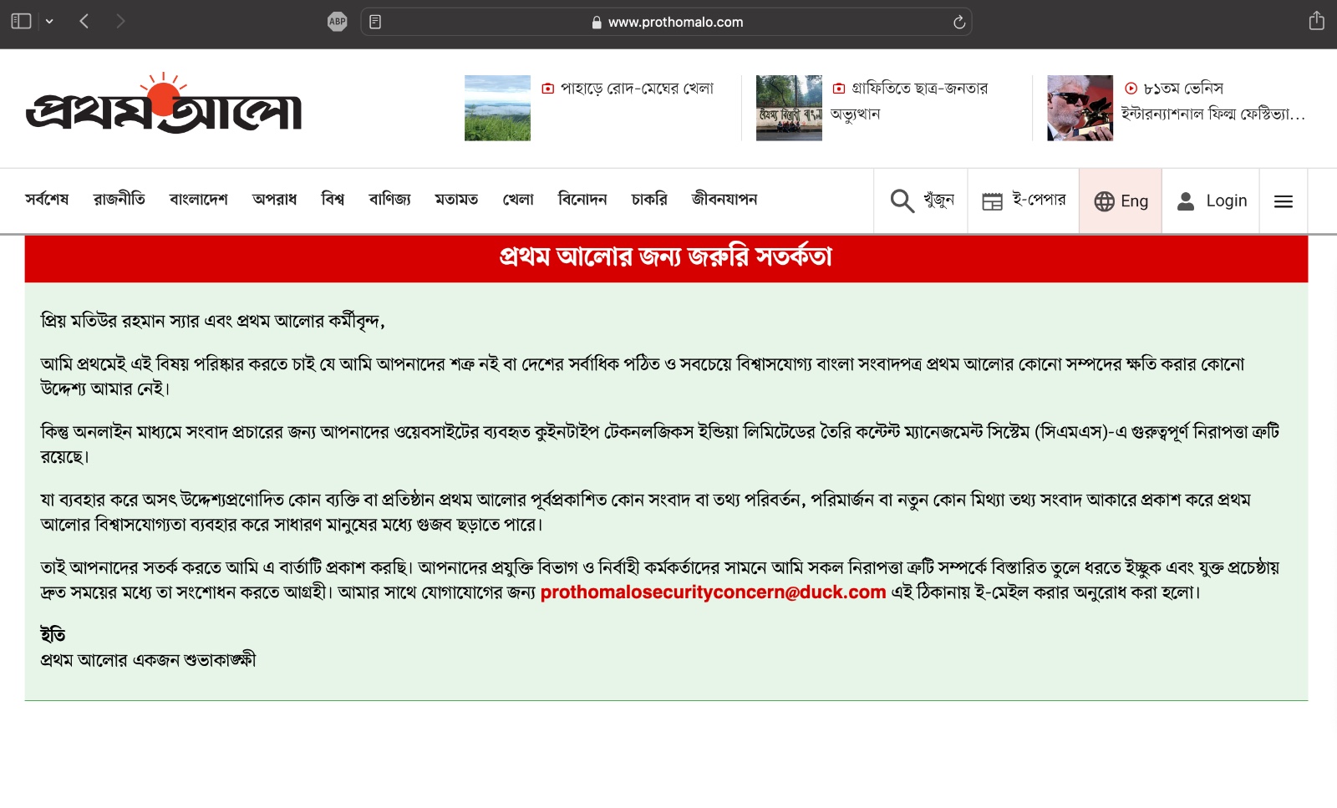Go forward with the forward arrow

pyautogui.click(x=120, y=22)
